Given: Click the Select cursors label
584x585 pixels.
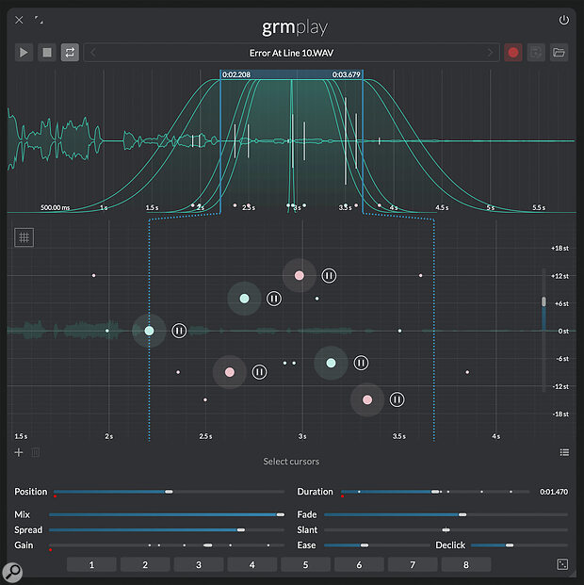Looking at the screenshot, I should [291, 462].
